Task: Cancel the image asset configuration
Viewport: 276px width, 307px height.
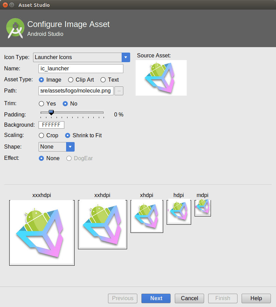Action: [189, 298]
